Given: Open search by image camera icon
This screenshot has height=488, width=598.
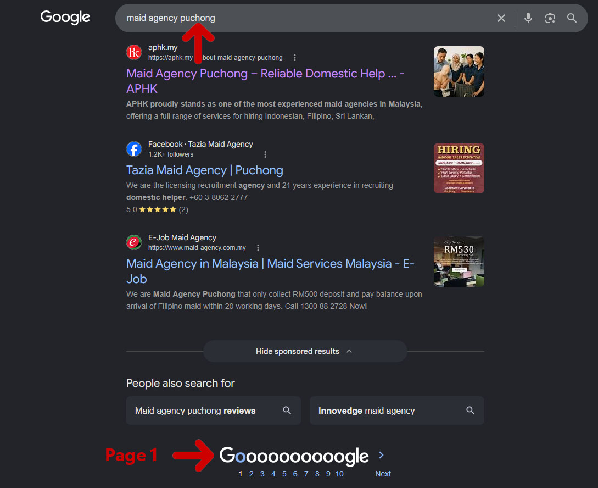Looking at the screenshot, I should click(550, 18).
